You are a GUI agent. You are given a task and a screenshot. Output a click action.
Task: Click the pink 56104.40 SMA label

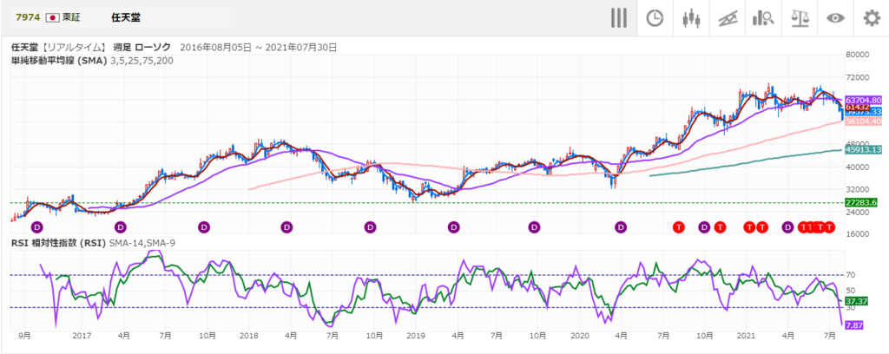click(863, 121)
